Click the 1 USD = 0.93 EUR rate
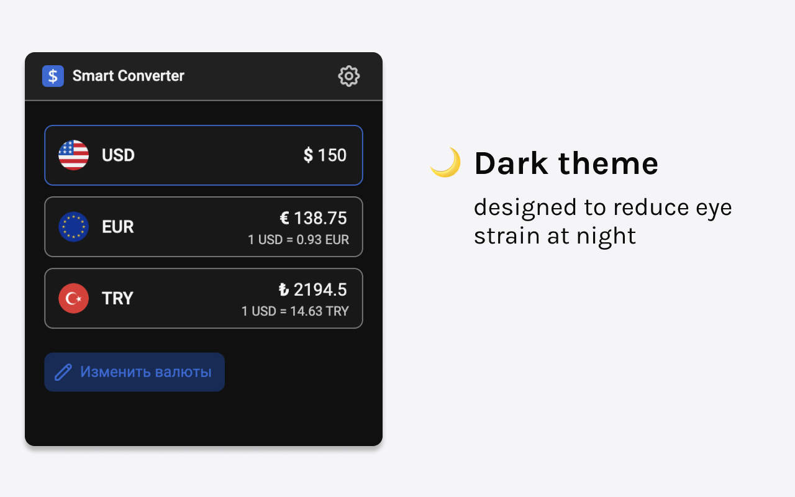The image size is (795, 497). [298, 240]
